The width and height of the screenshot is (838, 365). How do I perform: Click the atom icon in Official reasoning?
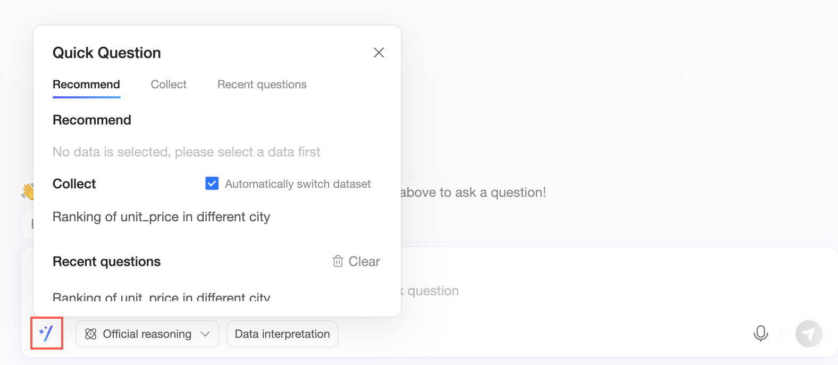[x=91, y=334]
